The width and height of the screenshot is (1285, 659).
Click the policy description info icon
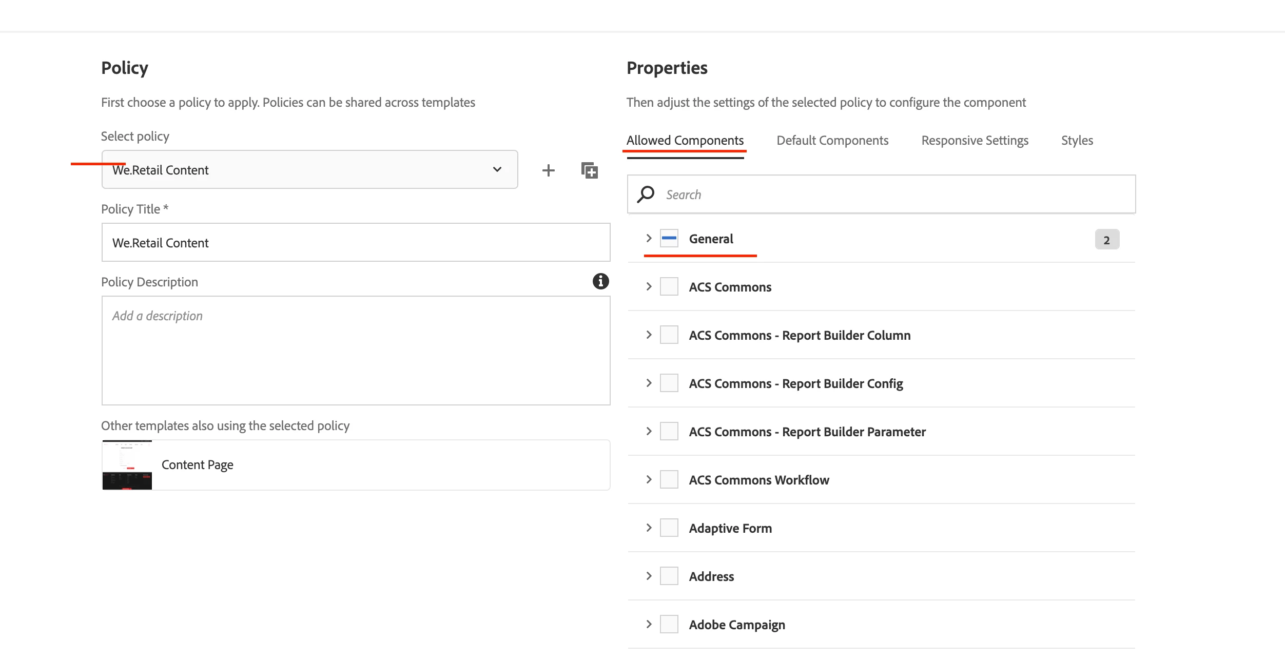[600, 281]
